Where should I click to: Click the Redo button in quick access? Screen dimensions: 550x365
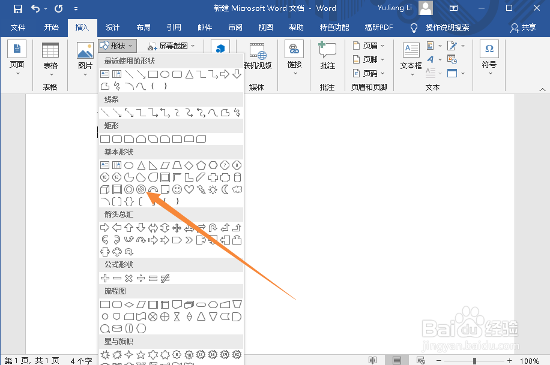click(59, 8)
